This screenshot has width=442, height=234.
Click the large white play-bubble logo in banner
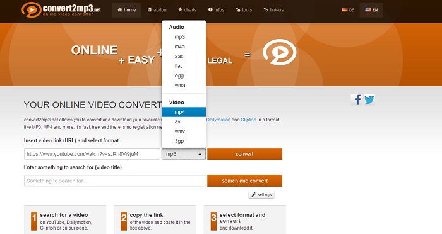[279, 52]
